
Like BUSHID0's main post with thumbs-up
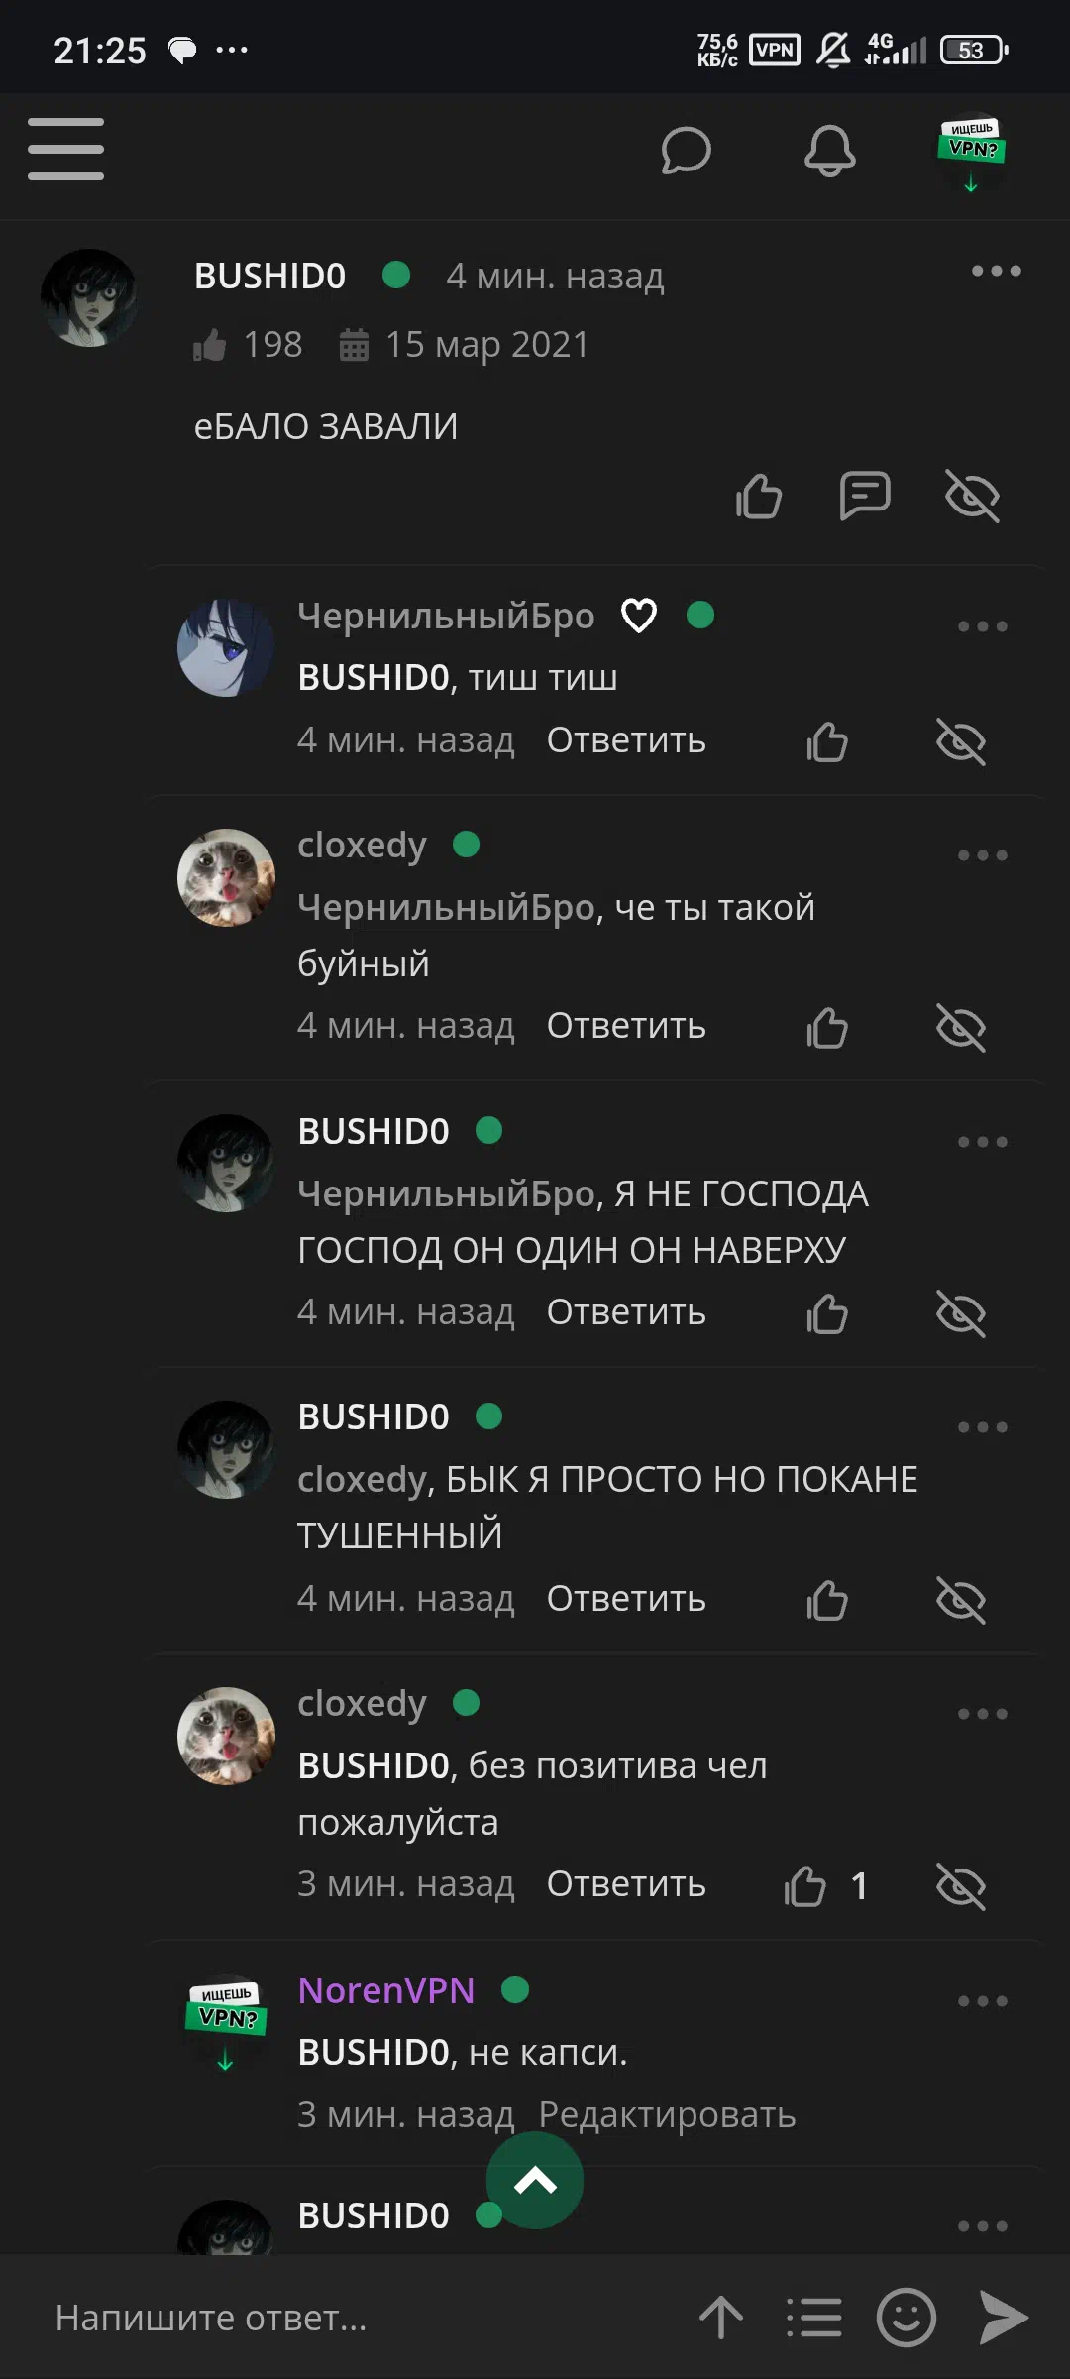point(759,496)
